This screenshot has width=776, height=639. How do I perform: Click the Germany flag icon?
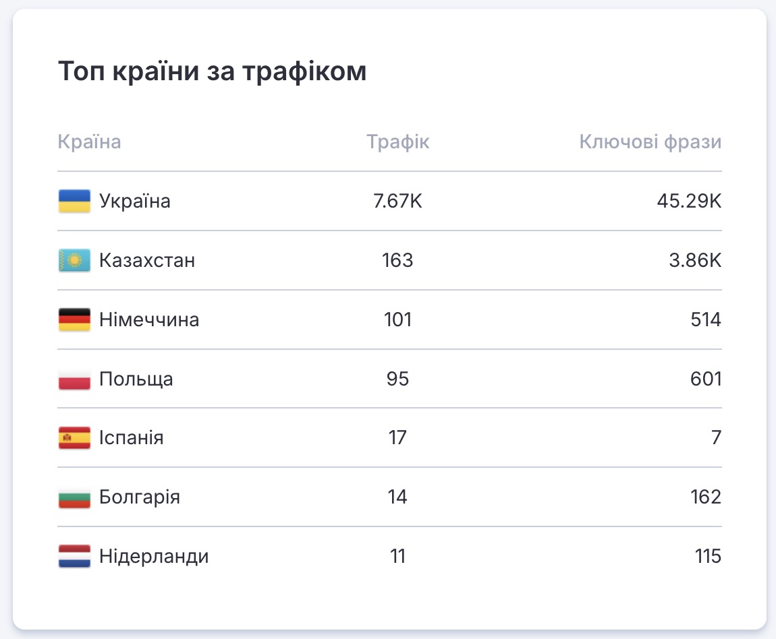(74, 319)
